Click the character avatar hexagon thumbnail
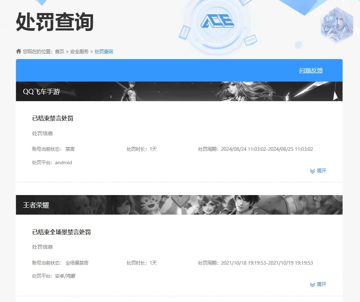 click(337, 25)
